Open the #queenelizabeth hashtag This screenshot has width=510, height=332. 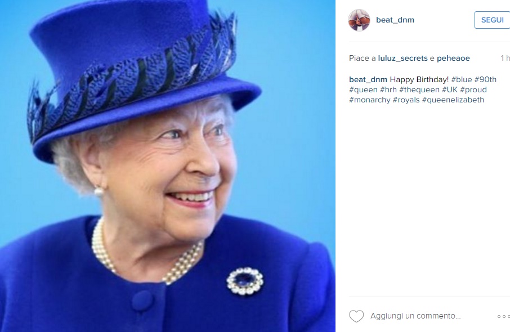click(453, 100)
